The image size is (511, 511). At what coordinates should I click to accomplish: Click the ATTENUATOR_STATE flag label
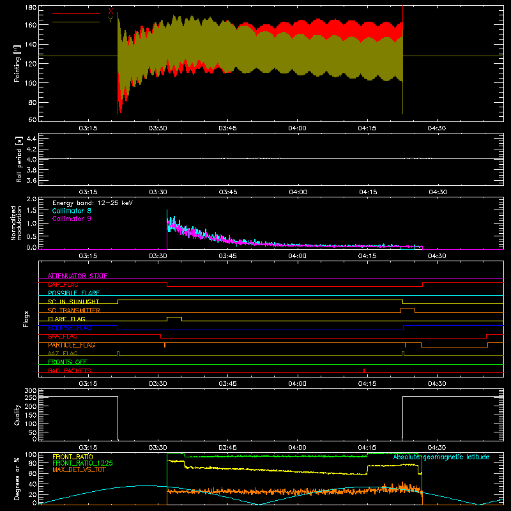[x=77, y=276]
